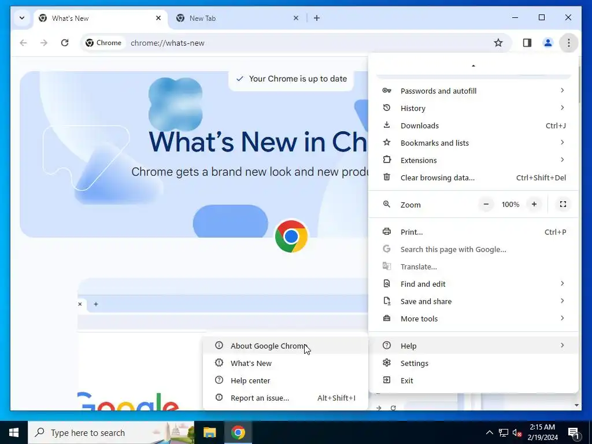The width and height of the screenshot is (592, 444).
Task: Choose Clear browsing data
Action: [473, 177]
